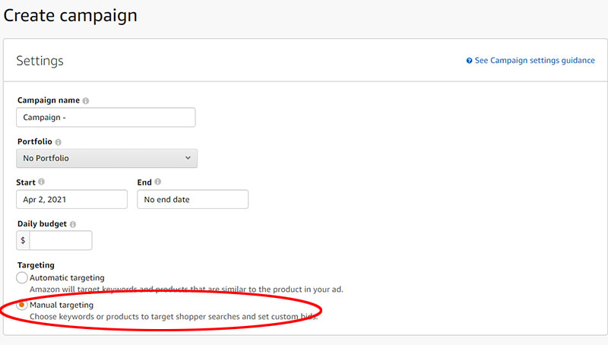
Task: Click the Automatic targeting description text
Action: 186,290
